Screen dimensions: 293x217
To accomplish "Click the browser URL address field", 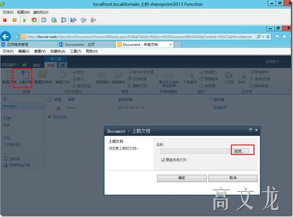I will [139, 37].
